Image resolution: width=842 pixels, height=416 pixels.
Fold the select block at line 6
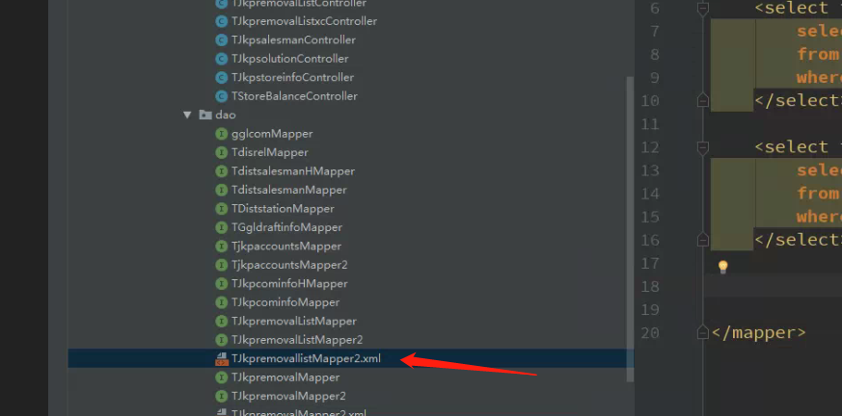(x=702, y=8)
